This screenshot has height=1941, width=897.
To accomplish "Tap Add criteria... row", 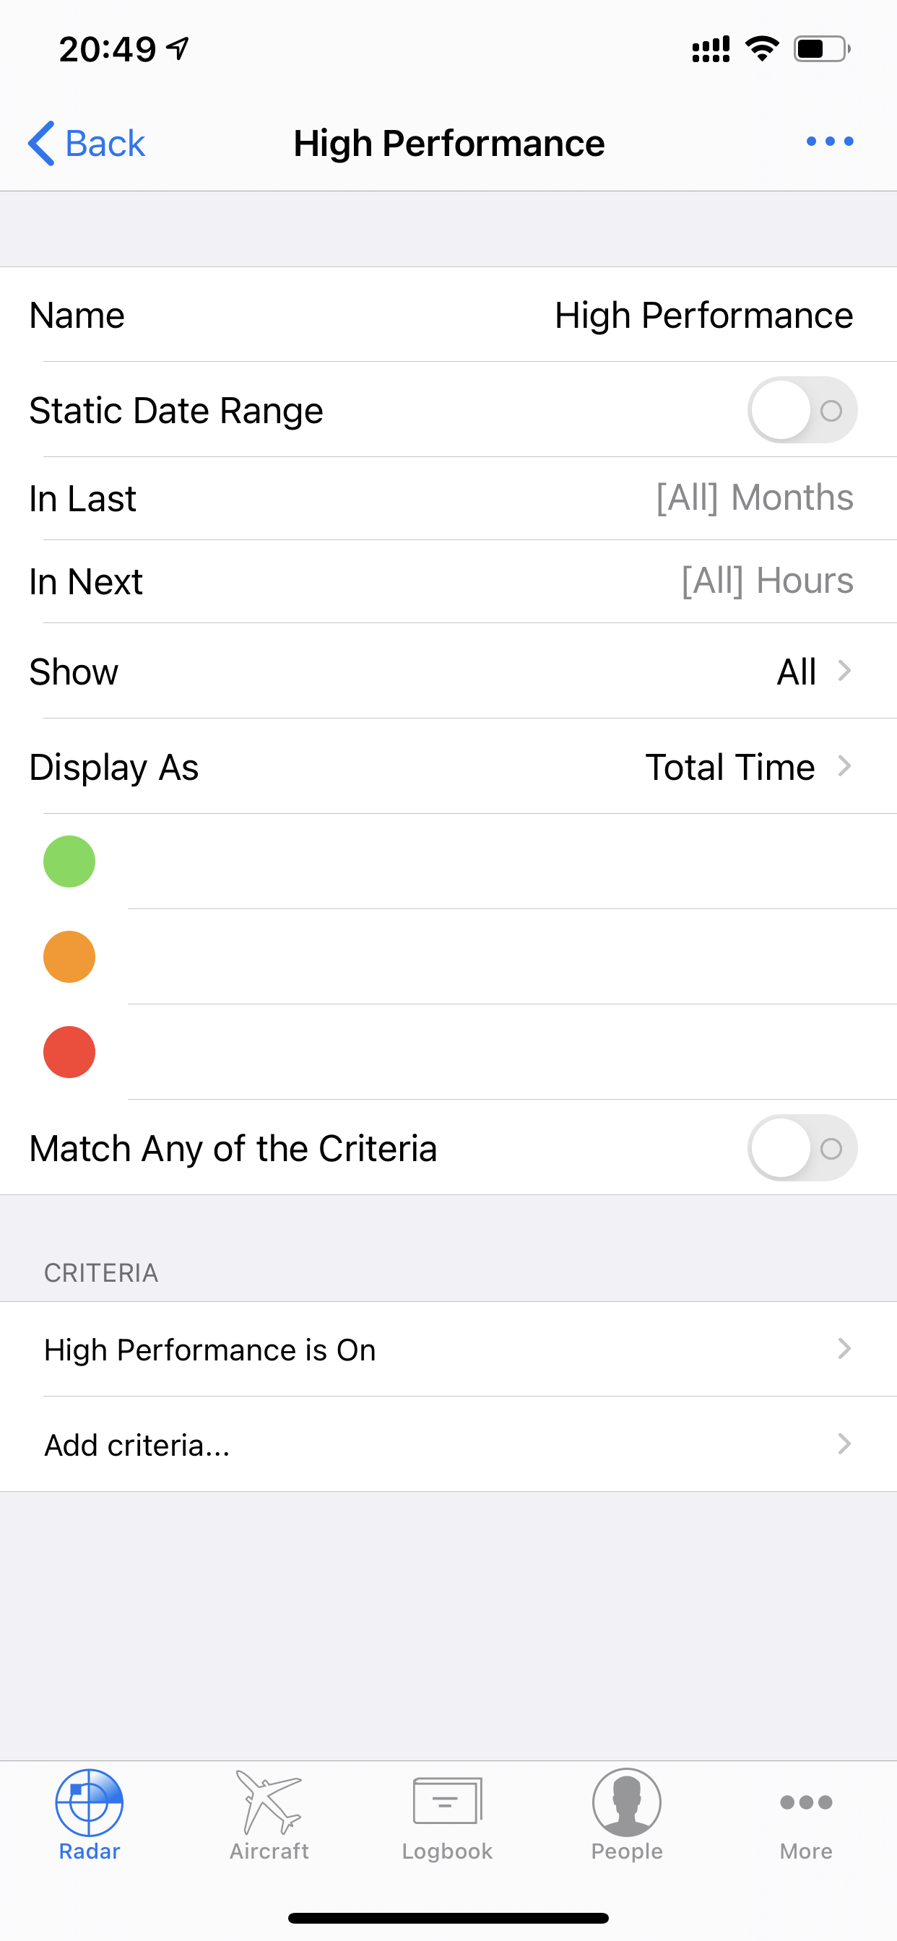I will pyautogui.click(x=448, y=1444).
